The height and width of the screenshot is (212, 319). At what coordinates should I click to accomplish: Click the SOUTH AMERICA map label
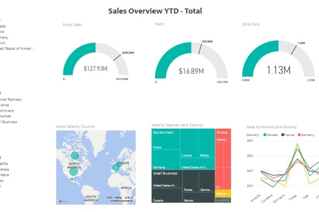click(91, 199)
